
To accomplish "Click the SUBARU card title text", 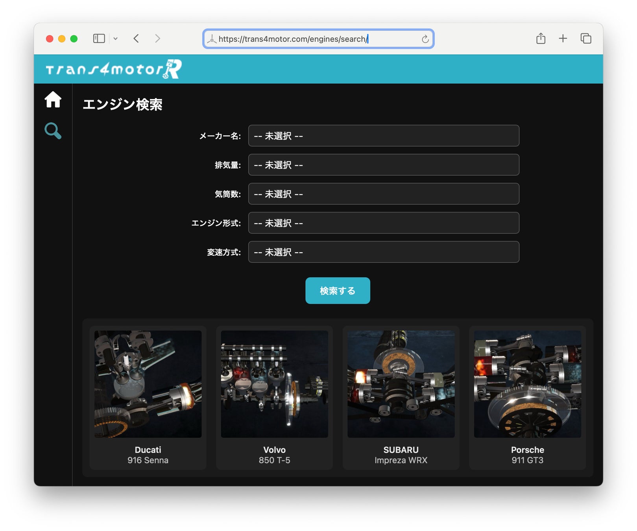I will [x=401, y=450].
